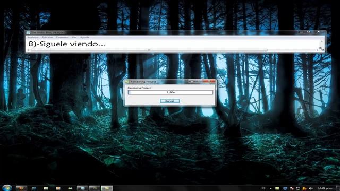The width and height of the screenshot is (340, 191).
Task: Click the Rendering Project dialog title icon
Action: [127, 82]
